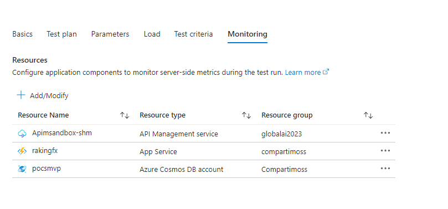Go to the Load tab
The height and width of the screenshot is (209, 448).
coord(152,34)
